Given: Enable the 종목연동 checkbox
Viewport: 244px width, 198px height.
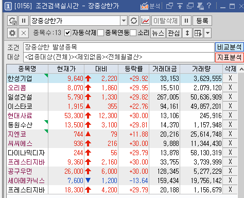Looking at the screenshot, I should 100,33.
